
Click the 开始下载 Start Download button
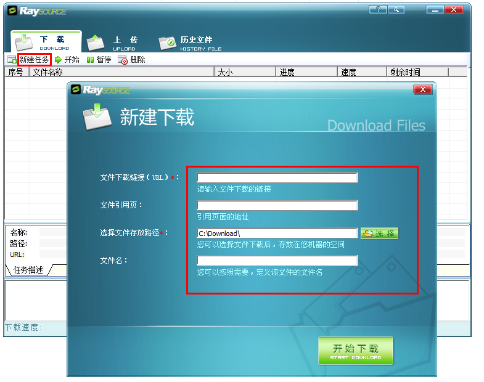click(x=356, y=351)
